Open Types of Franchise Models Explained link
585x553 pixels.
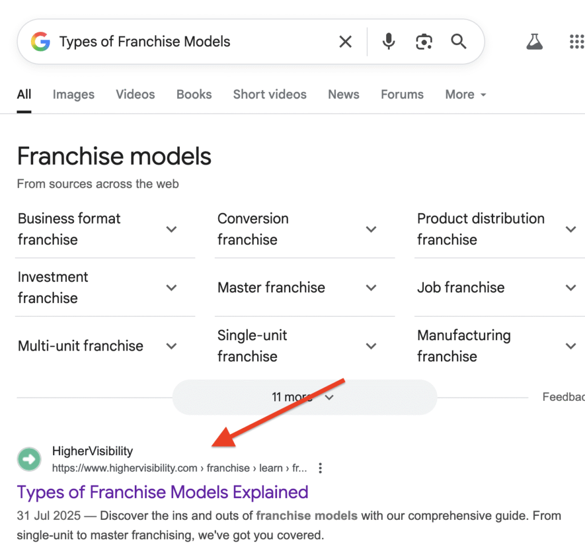click(163, 492)
